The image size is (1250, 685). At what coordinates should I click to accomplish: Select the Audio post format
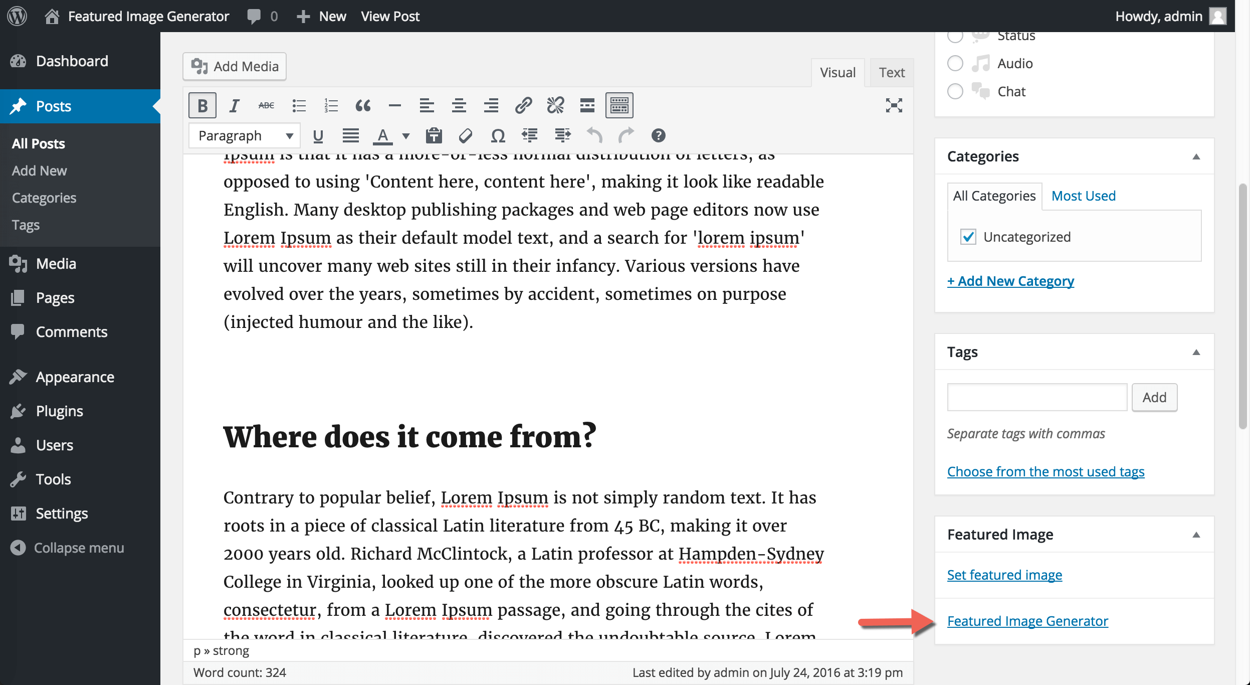point(955,64)
